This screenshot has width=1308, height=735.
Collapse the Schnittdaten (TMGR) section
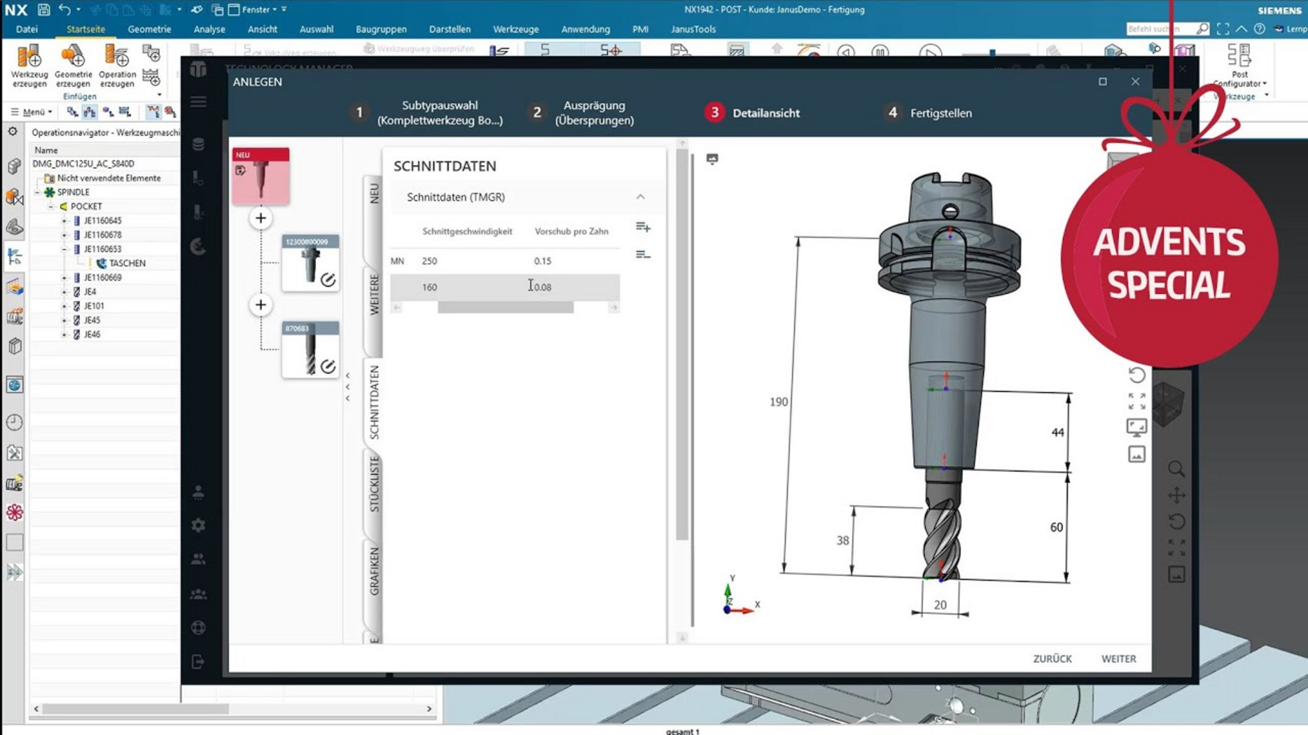click(x=640, y=197)
